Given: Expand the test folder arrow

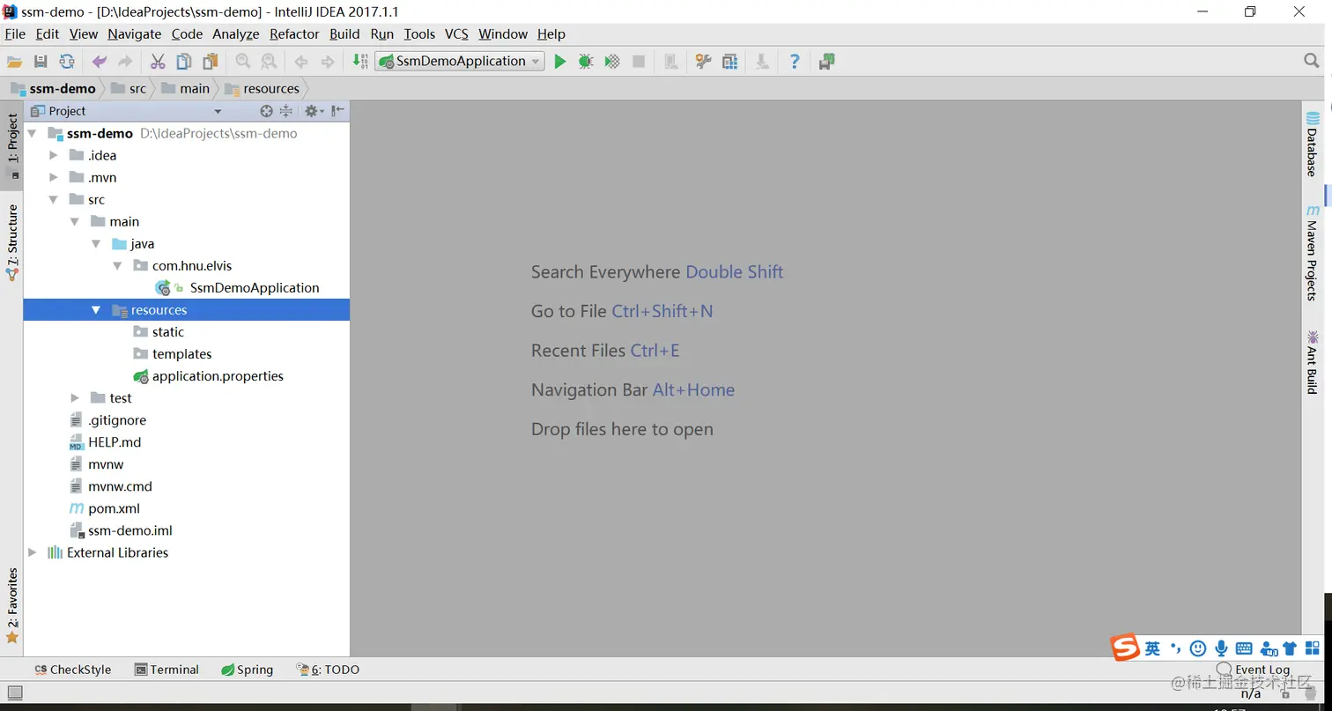Looking at the screenshot, I should [x=75, y=398].
